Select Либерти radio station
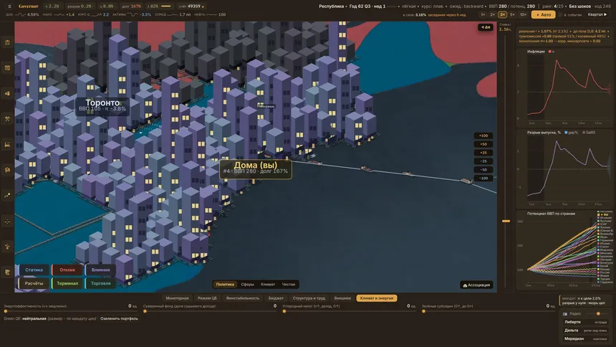Screen dimensions: 616x347 pyautogui.click(x=585, y=322)
